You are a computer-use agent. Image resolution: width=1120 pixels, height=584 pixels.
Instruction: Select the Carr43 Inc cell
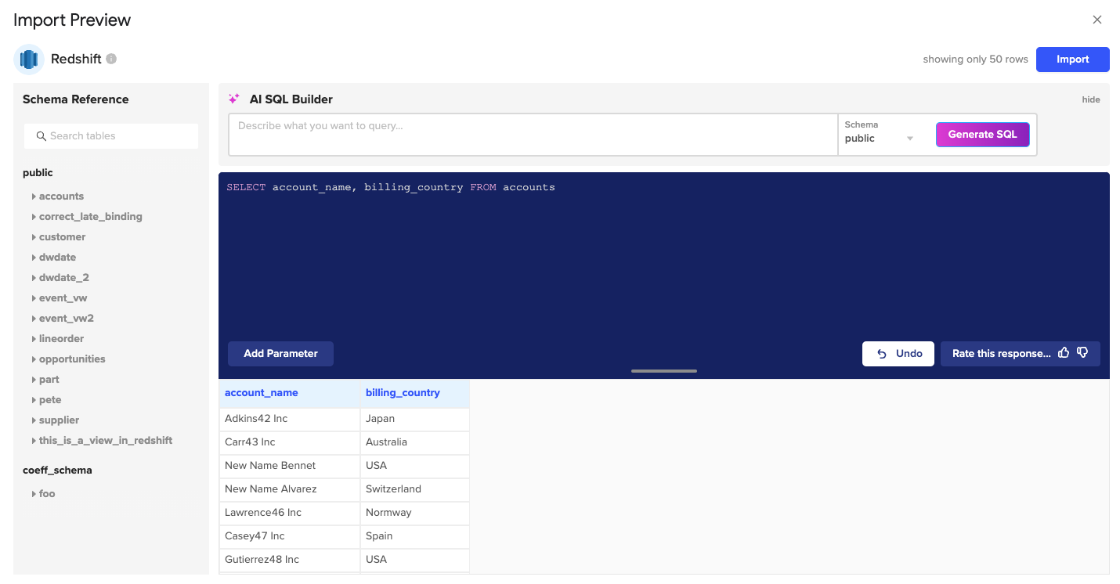[x=290, y=442]
